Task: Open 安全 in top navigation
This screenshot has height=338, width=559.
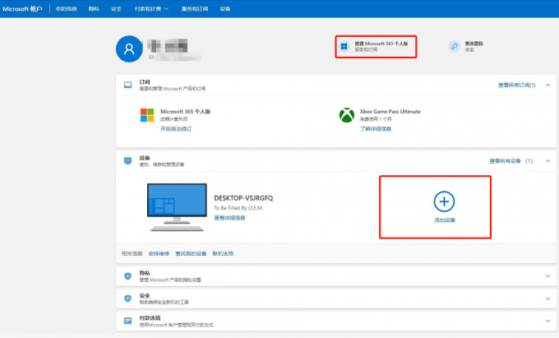Action: (x=116, y=8)
